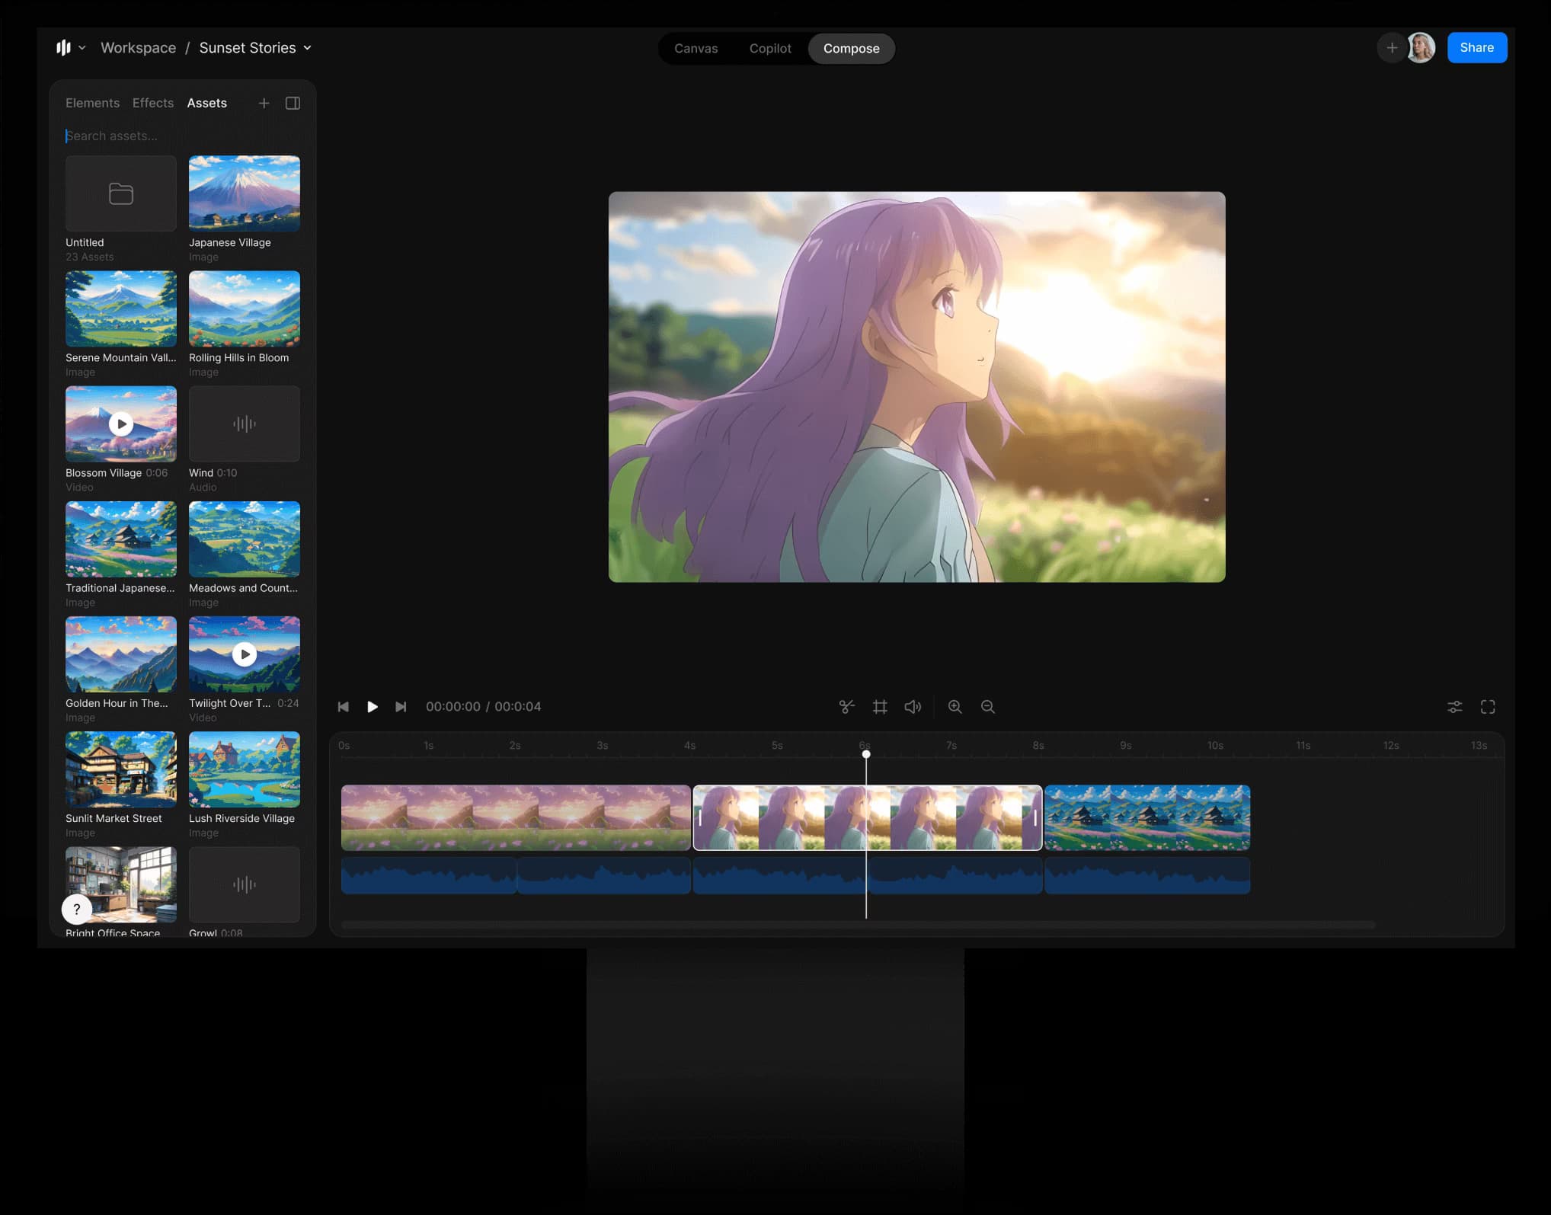
Task: Collapse the assets panel with the sidebar icon
Action: pos(293,103)
